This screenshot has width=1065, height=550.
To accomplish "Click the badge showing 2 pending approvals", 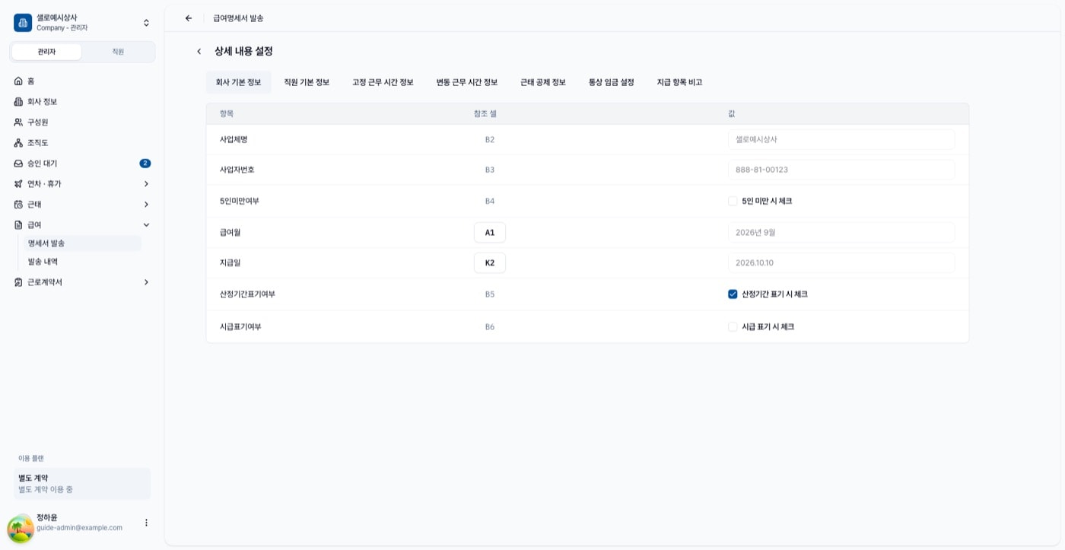I will pos(145,163).
